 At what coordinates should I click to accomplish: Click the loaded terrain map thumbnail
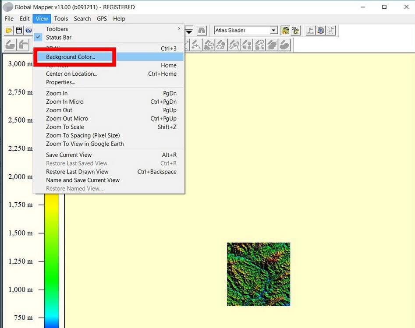click(x=258, y=274)
